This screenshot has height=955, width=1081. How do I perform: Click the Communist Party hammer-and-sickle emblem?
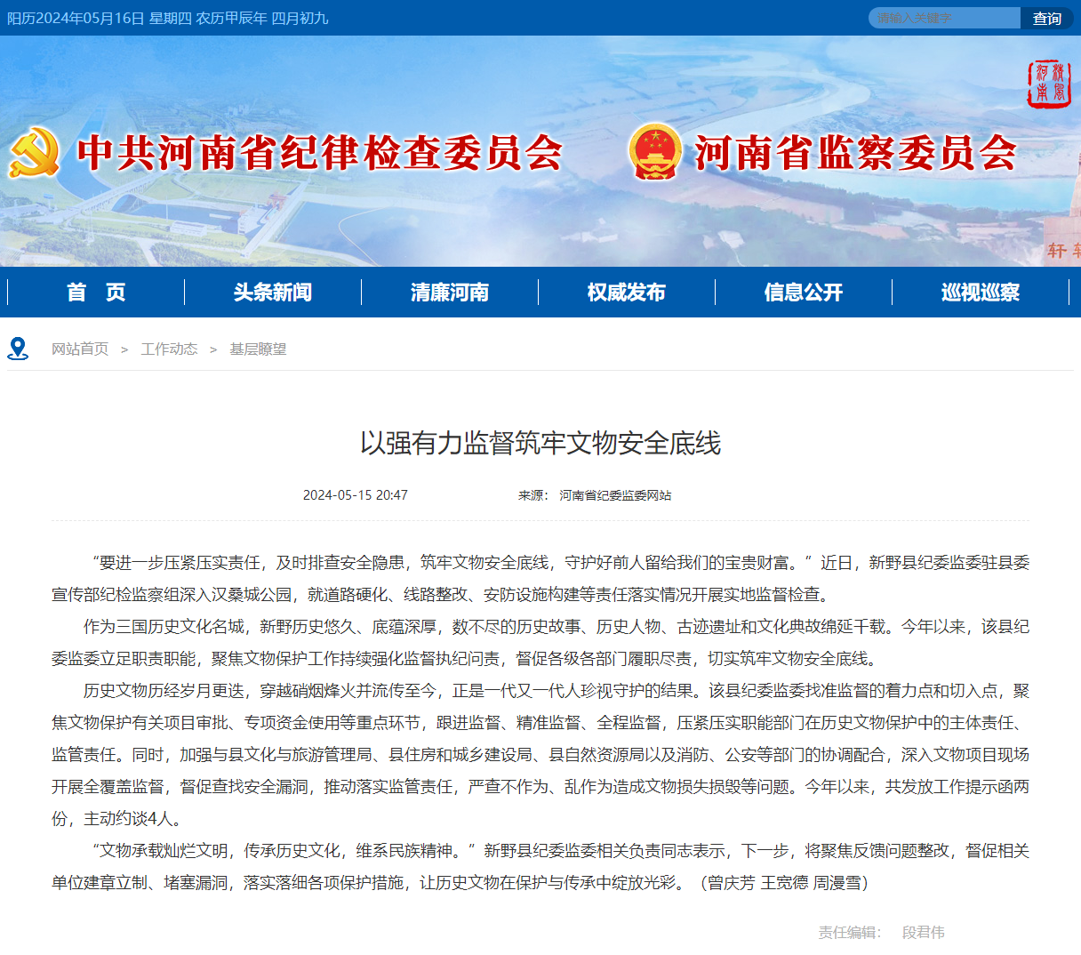(35, 152)
